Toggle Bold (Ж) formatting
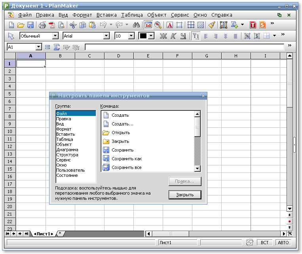This screenshot has width=302, height=254. point(163,36)
